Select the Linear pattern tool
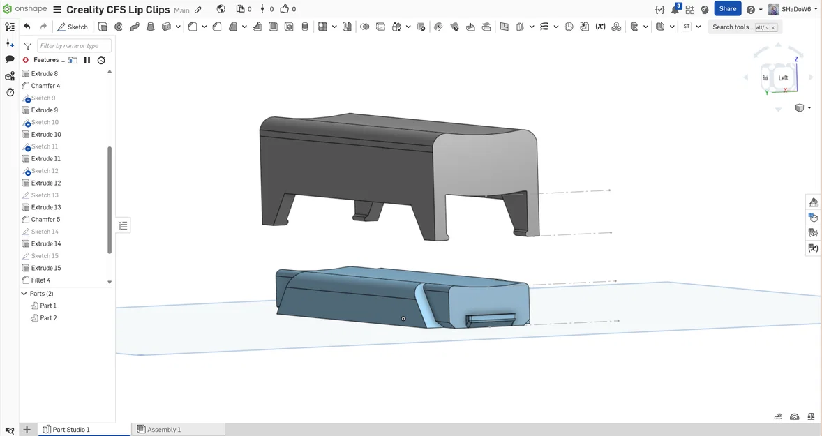The image size is (822, 436). [x=323, y=27]
